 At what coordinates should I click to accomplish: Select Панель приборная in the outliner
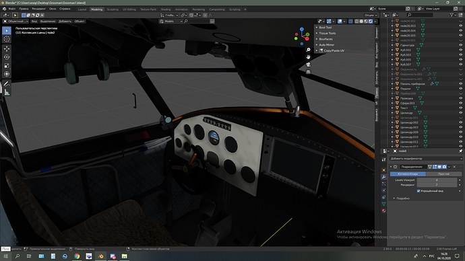coord(412,83)
